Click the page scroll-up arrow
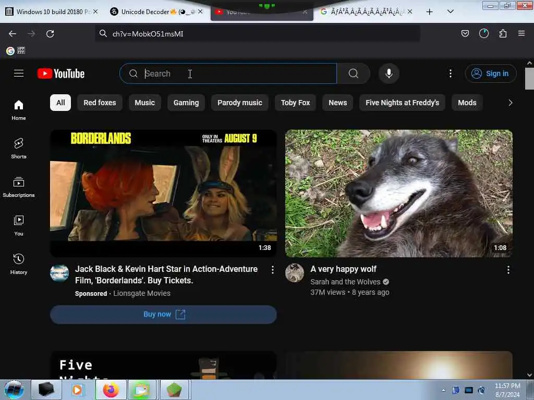534x400 pixels. click(529, 63)
